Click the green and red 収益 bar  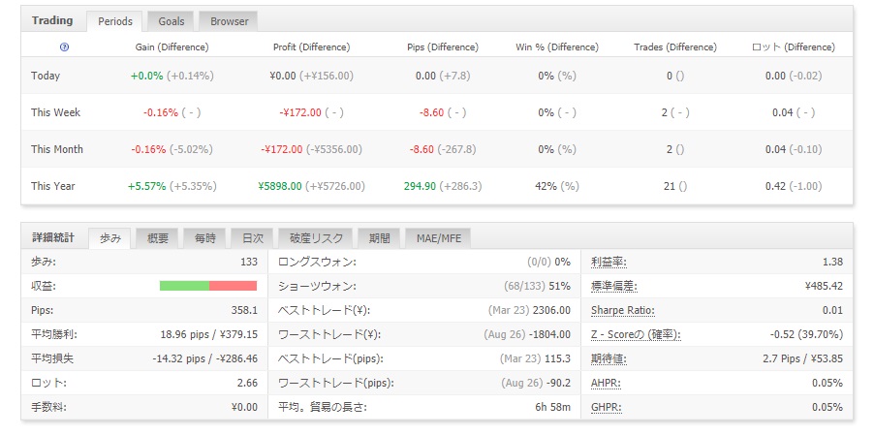coord(207,286)
